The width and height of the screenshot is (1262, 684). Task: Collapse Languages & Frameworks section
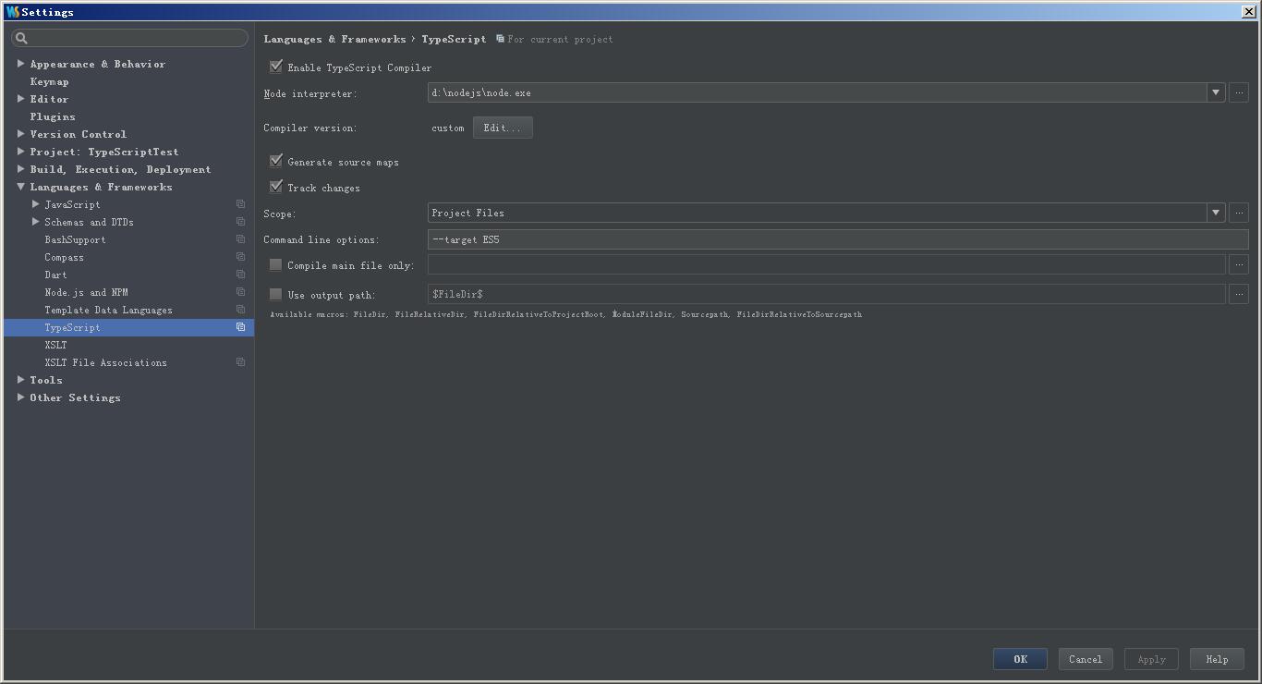[x=20, y=187]
